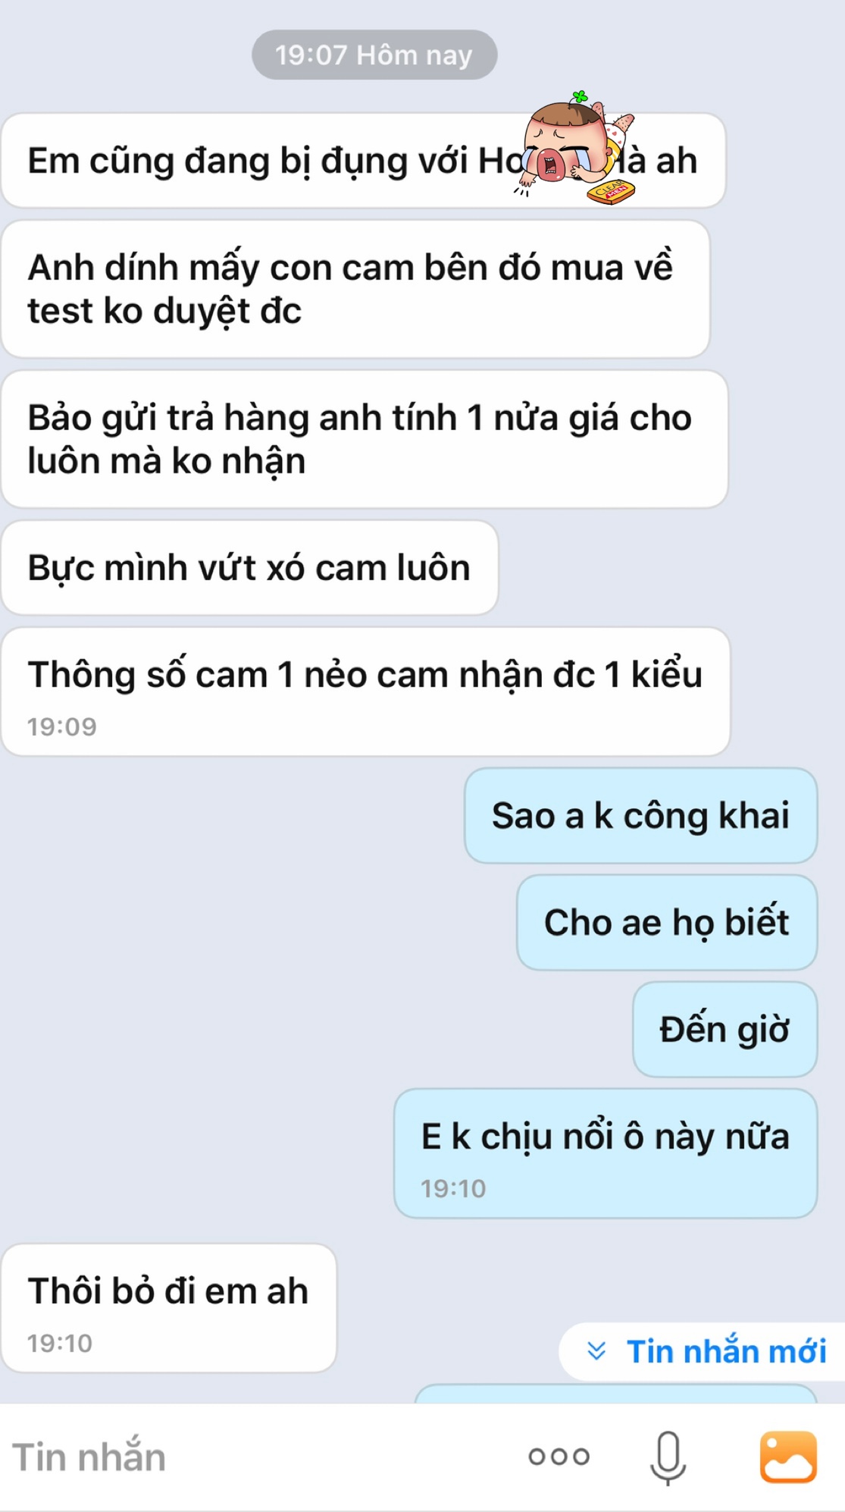Viewport: 845px width, 1512px height.
Task: Jump to new messages via Tin nhắn mới
Action: (x=703, y=1351)
